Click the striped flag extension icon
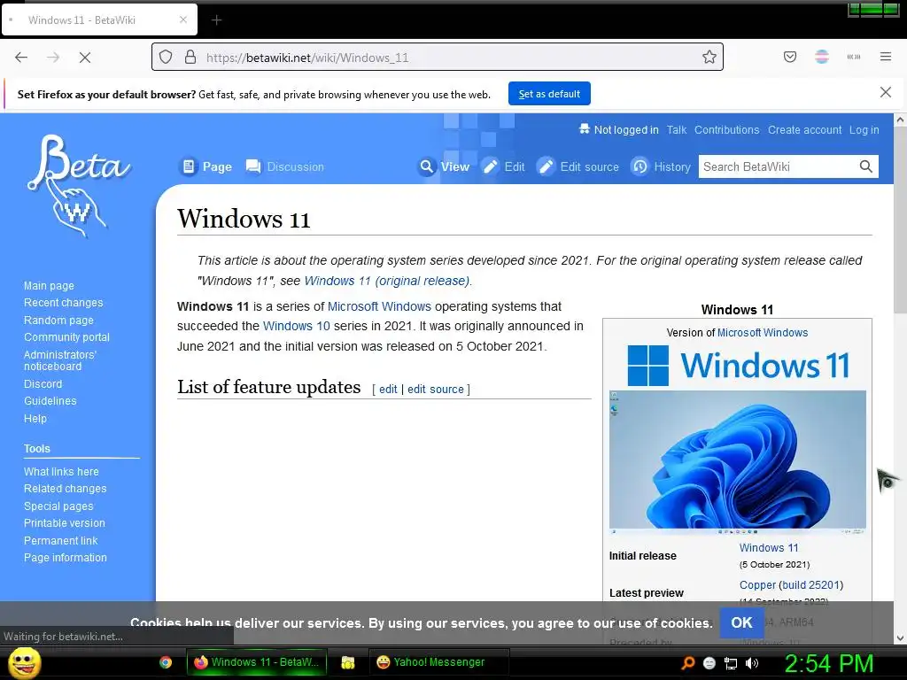The image size is (907, 680). (822, 57)
